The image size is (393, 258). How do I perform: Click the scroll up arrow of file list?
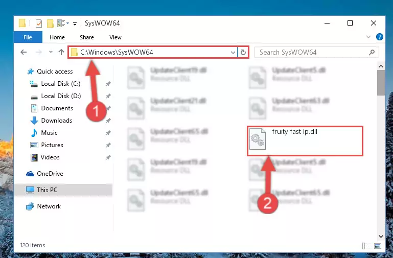(381, 66)
